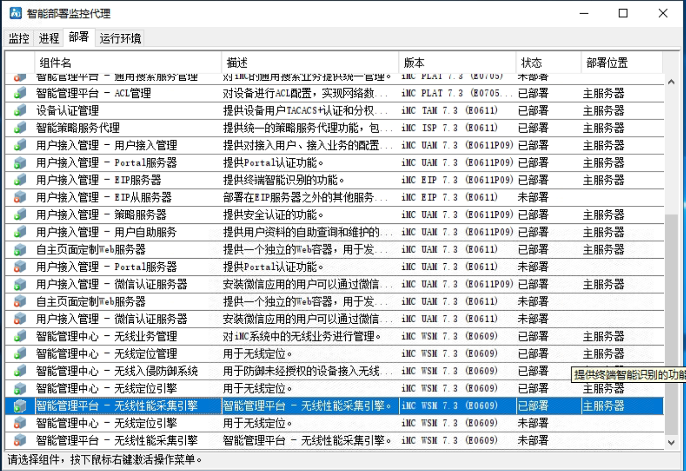Select the 智能管理中心 - 无线入侵防御系统 name
This screenshot has height=471, width=686.
pyautogui.click(x=117, y=371)
